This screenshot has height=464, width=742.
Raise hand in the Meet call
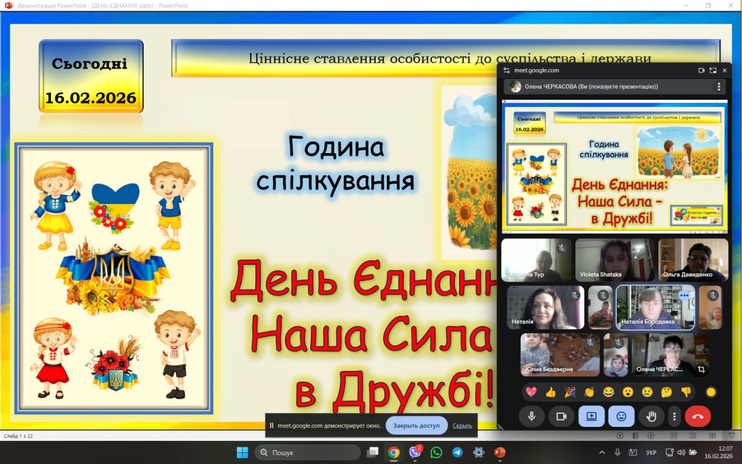651,417
